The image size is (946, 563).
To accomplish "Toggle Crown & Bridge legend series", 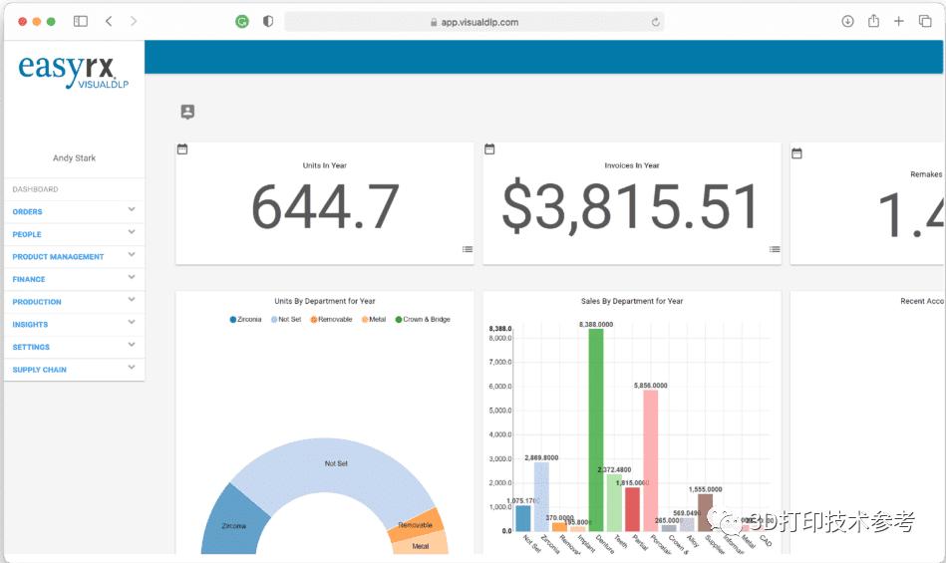I will click(423, 320).
